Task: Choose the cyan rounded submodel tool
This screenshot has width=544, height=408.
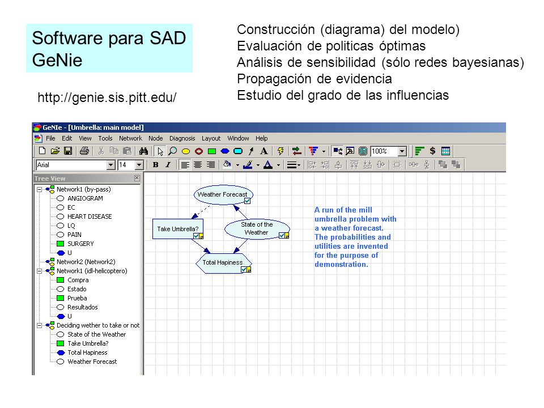Action: [238, 151]
